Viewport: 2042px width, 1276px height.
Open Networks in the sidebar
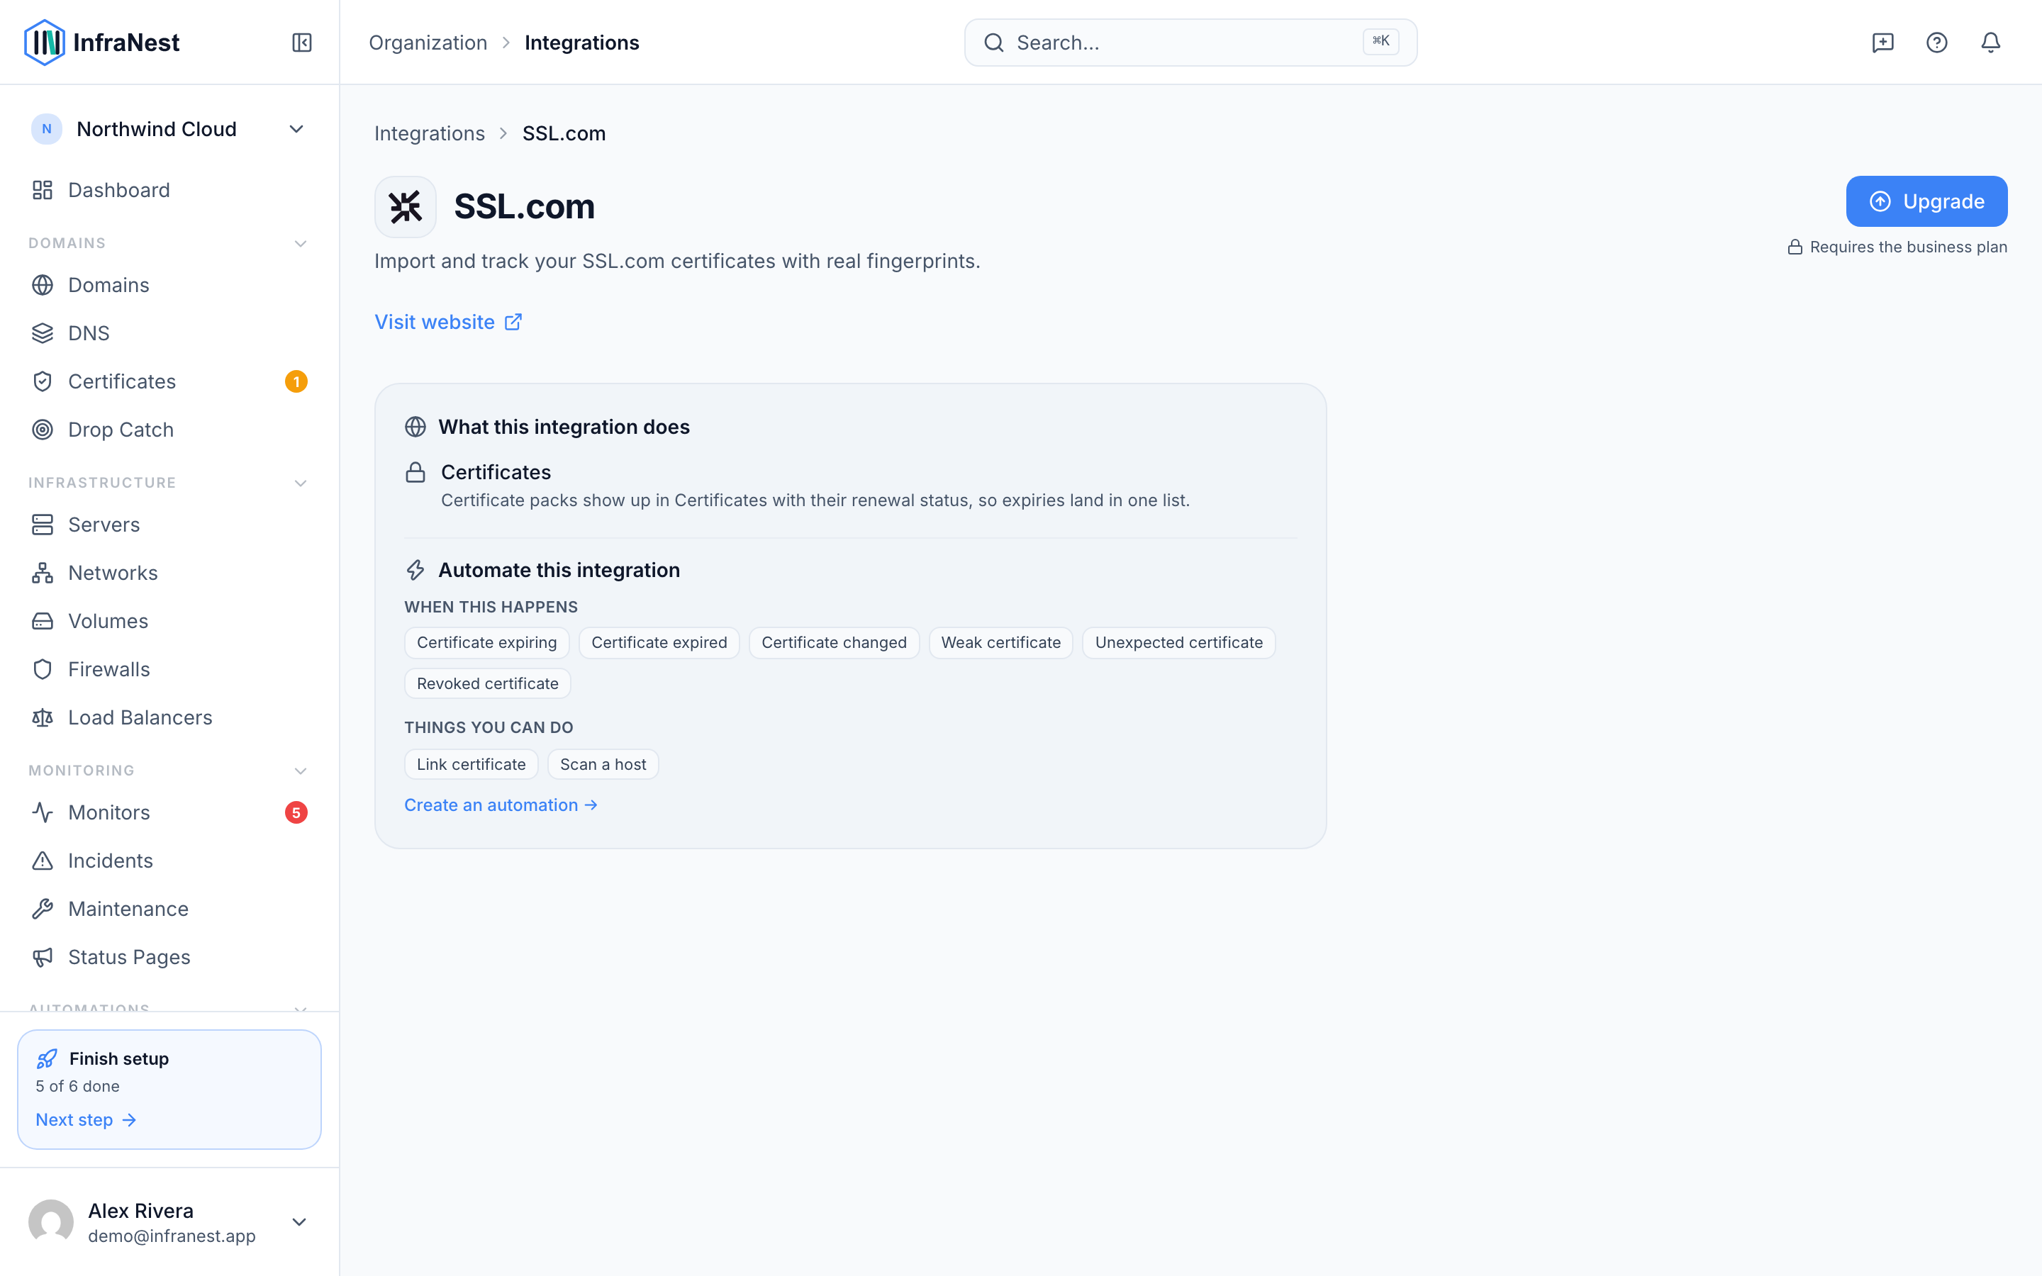pyautogui.click(x=169, y=573)
